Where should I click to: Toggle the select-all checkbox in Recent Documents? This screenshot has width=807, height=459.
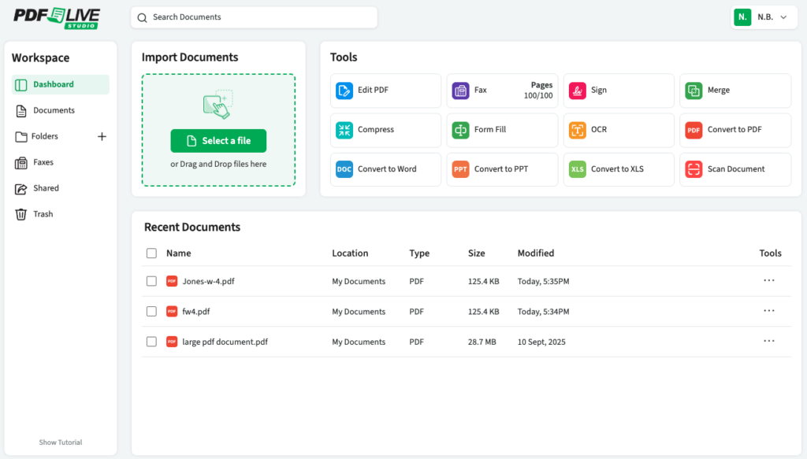point(151,253)
